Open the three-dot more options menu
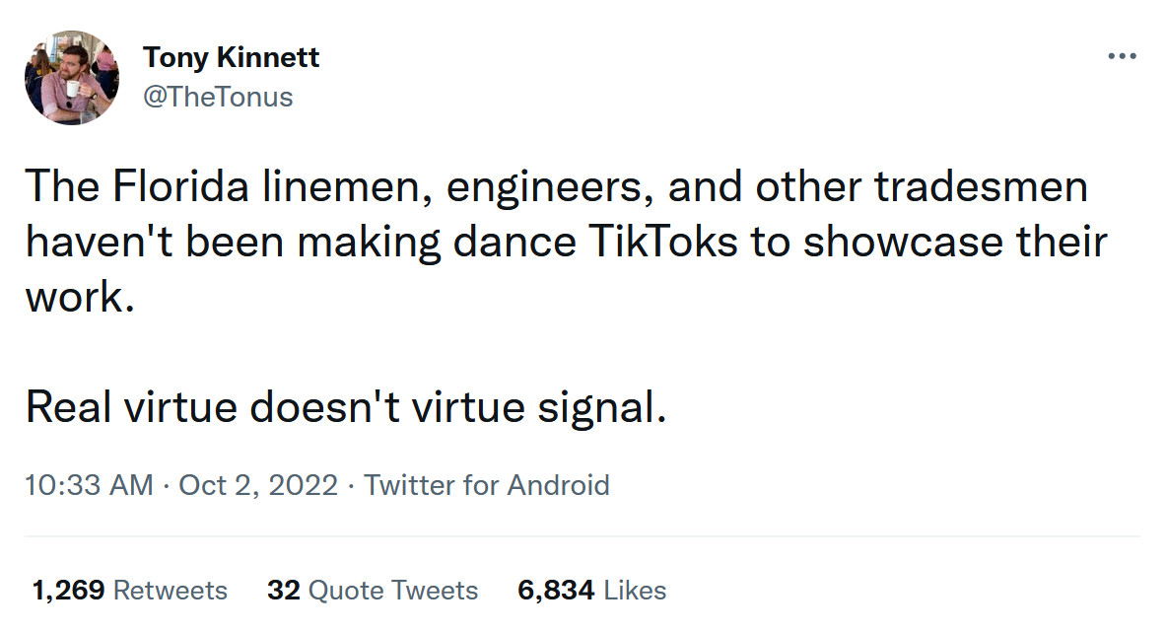 1122,56
